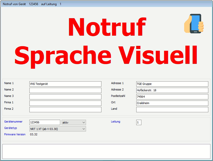Focus the empty Name 2 input field
The height and width of the screenshot is (161, 213).
[65, 90]
